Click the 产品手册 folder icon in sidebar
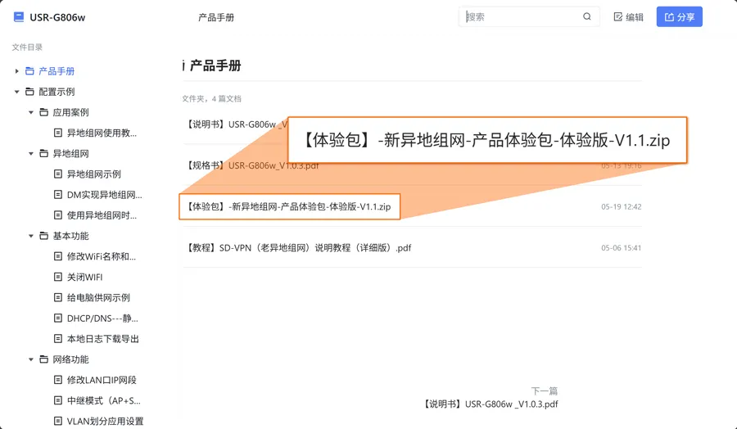 coord(30,71)
